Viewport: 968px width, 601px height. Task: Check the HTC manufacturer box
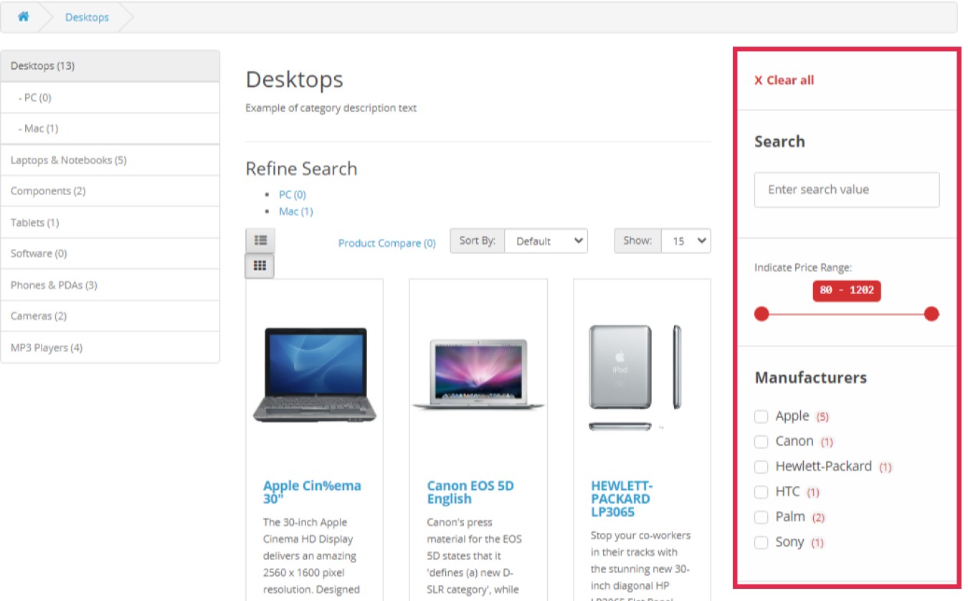761,492
